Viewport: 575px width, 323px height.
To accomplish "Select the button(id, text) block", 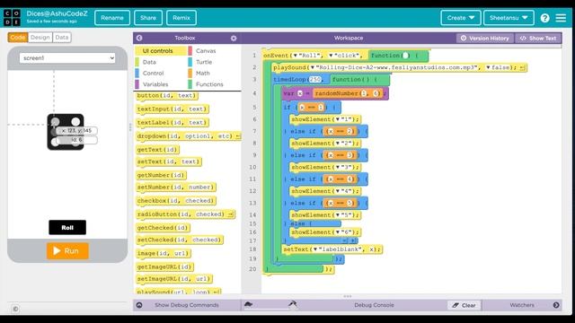I will point(166,96).
